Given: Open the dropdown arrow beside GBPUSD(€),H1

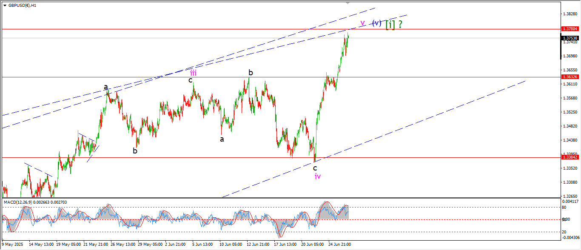Looking at the screenshot, I should (x=5, y=6).
